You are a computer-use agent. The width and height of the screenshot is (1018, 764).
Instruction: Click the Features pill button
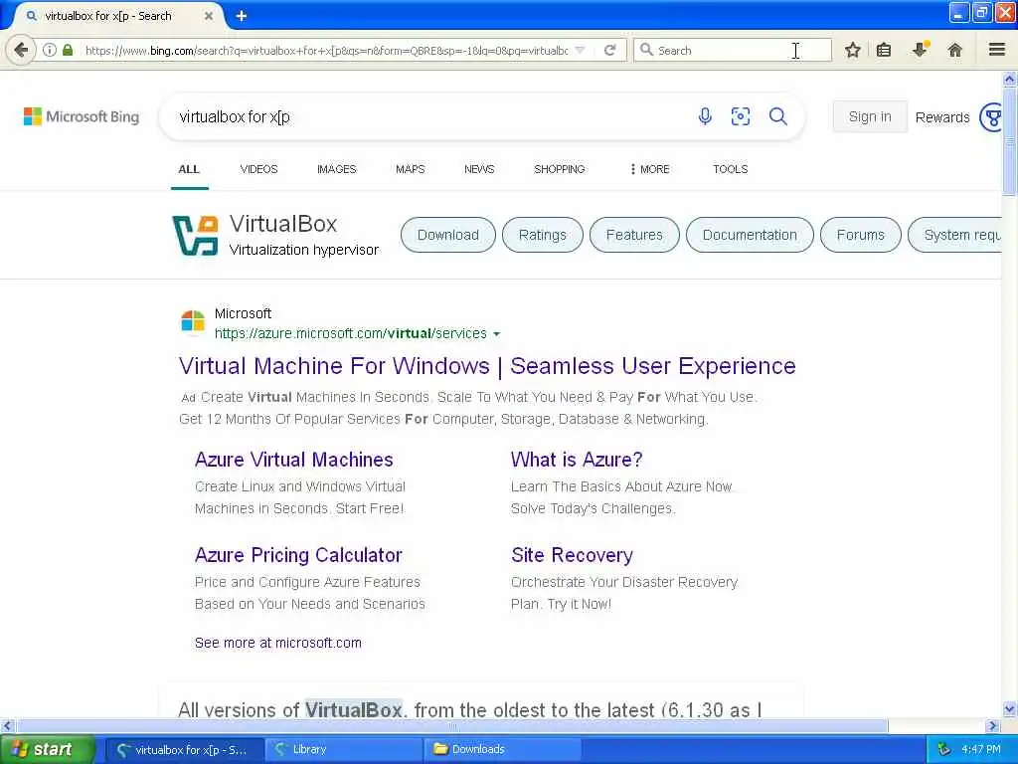click(634, 235)
